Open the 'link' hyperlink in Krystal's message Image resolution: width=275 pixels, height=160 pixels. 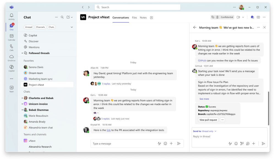108,130
